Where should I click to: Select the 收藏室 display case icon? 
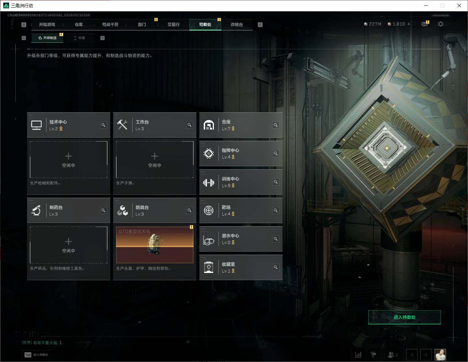point(208,267)
